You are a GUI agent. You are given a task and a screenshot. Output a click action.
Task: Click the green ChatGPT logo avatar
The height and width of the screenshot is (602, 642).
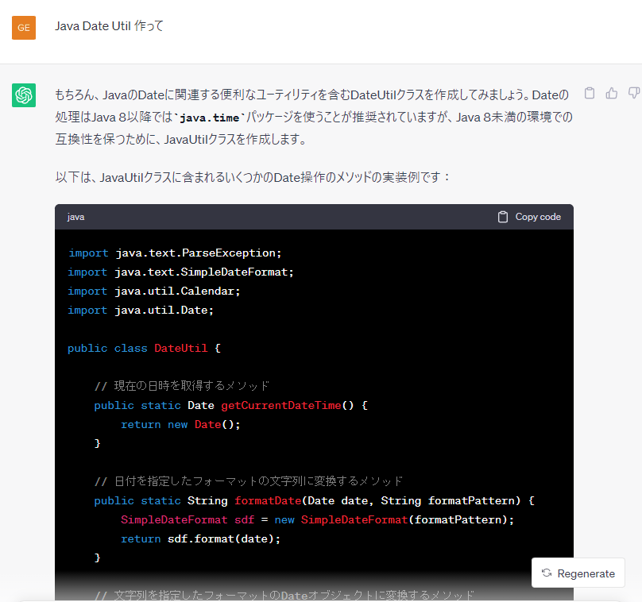[x=24, y=95]
